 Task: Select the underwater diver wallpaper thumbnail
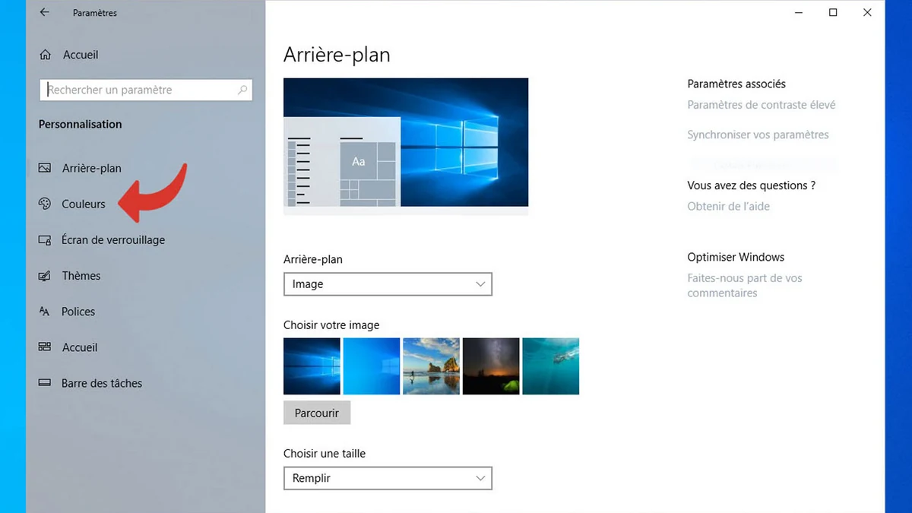pyautogui.click(x=550, y=366)
